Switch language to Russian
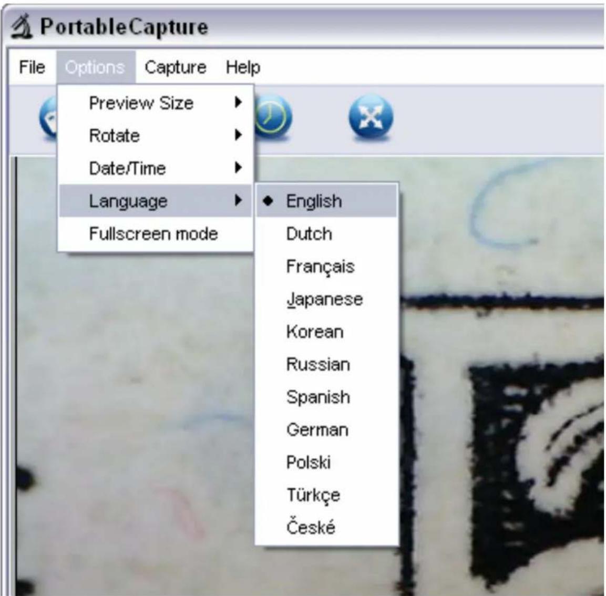Screen dimensions: 606x596 [327, 364]
